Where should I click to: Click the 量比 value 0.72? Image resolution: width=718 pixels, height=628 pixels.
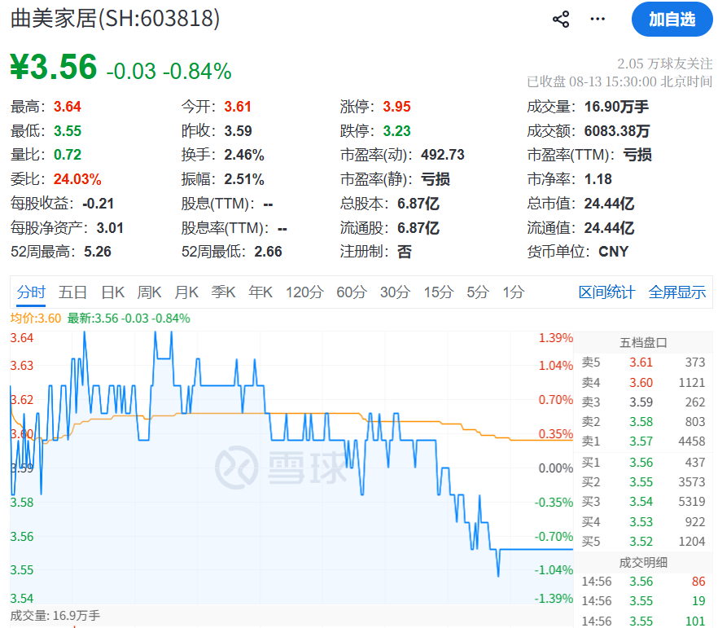68,155
